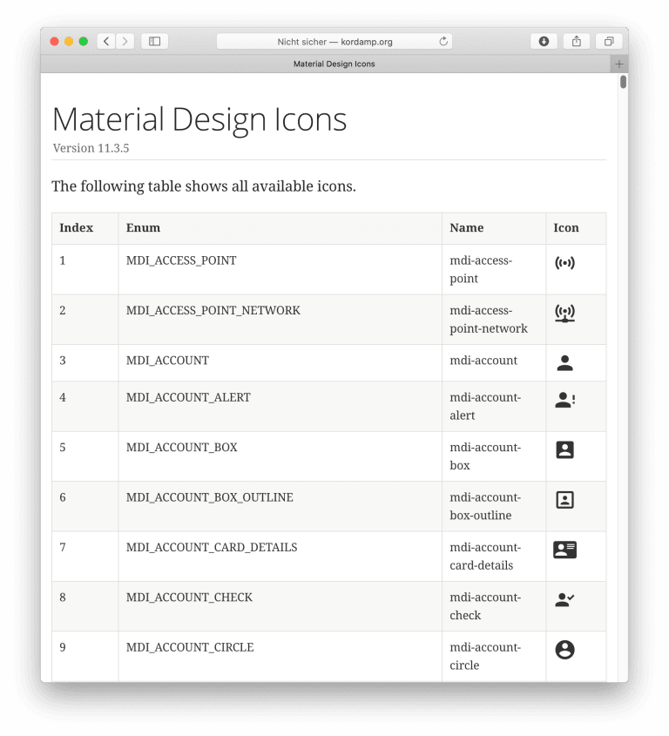The image size is (669, 736).
Task: Click the Material Design Icons page heading
Action: pos(199,119)
